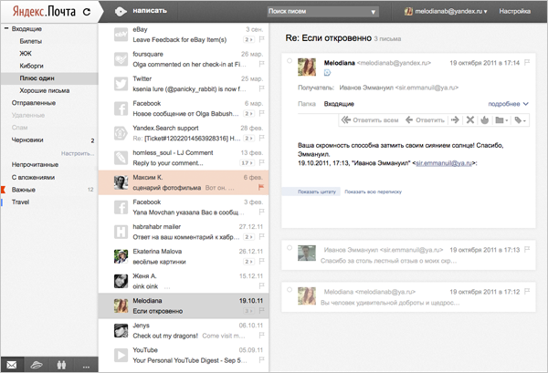Open Черновики drafts folder

click(x=27, y=140)
